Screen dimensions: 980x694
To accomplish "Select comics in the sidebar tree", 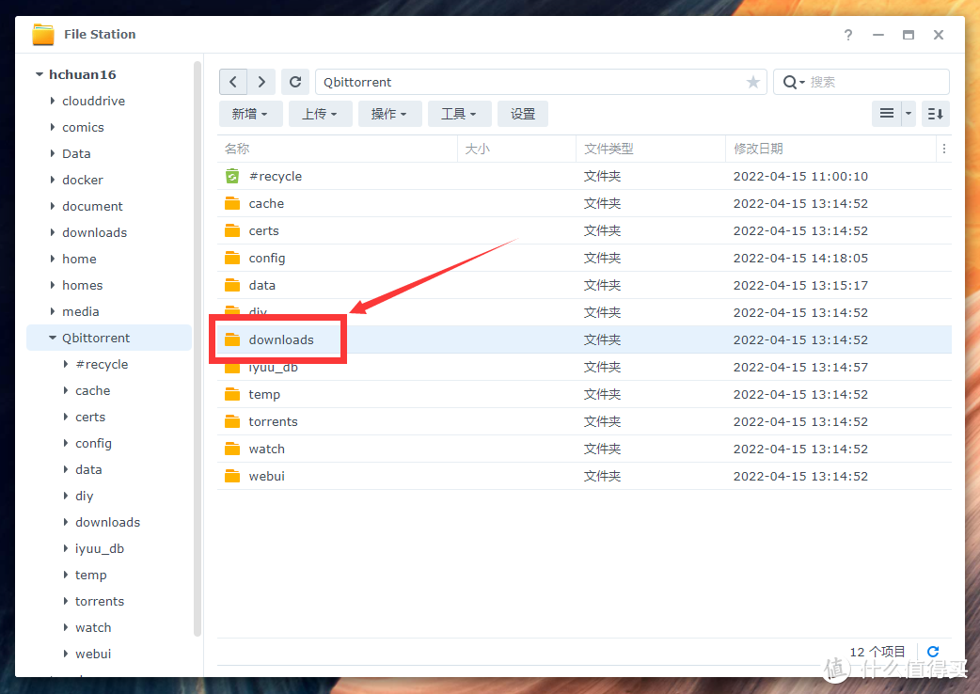I will coord(83,128).
